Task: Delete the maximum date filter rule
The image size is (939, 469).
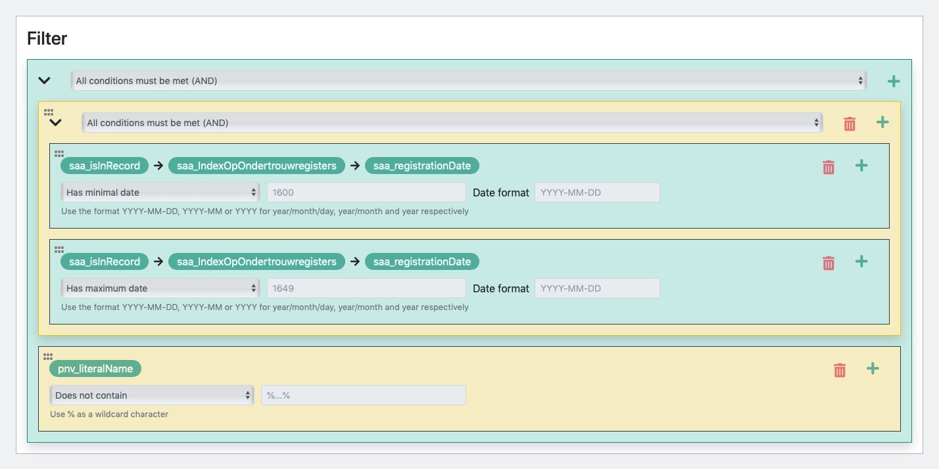Action: click(x=829, y=263)
